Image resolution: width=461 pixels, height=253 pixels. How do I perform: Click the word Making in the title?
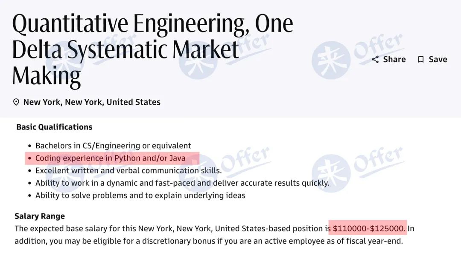pos(47,76)
